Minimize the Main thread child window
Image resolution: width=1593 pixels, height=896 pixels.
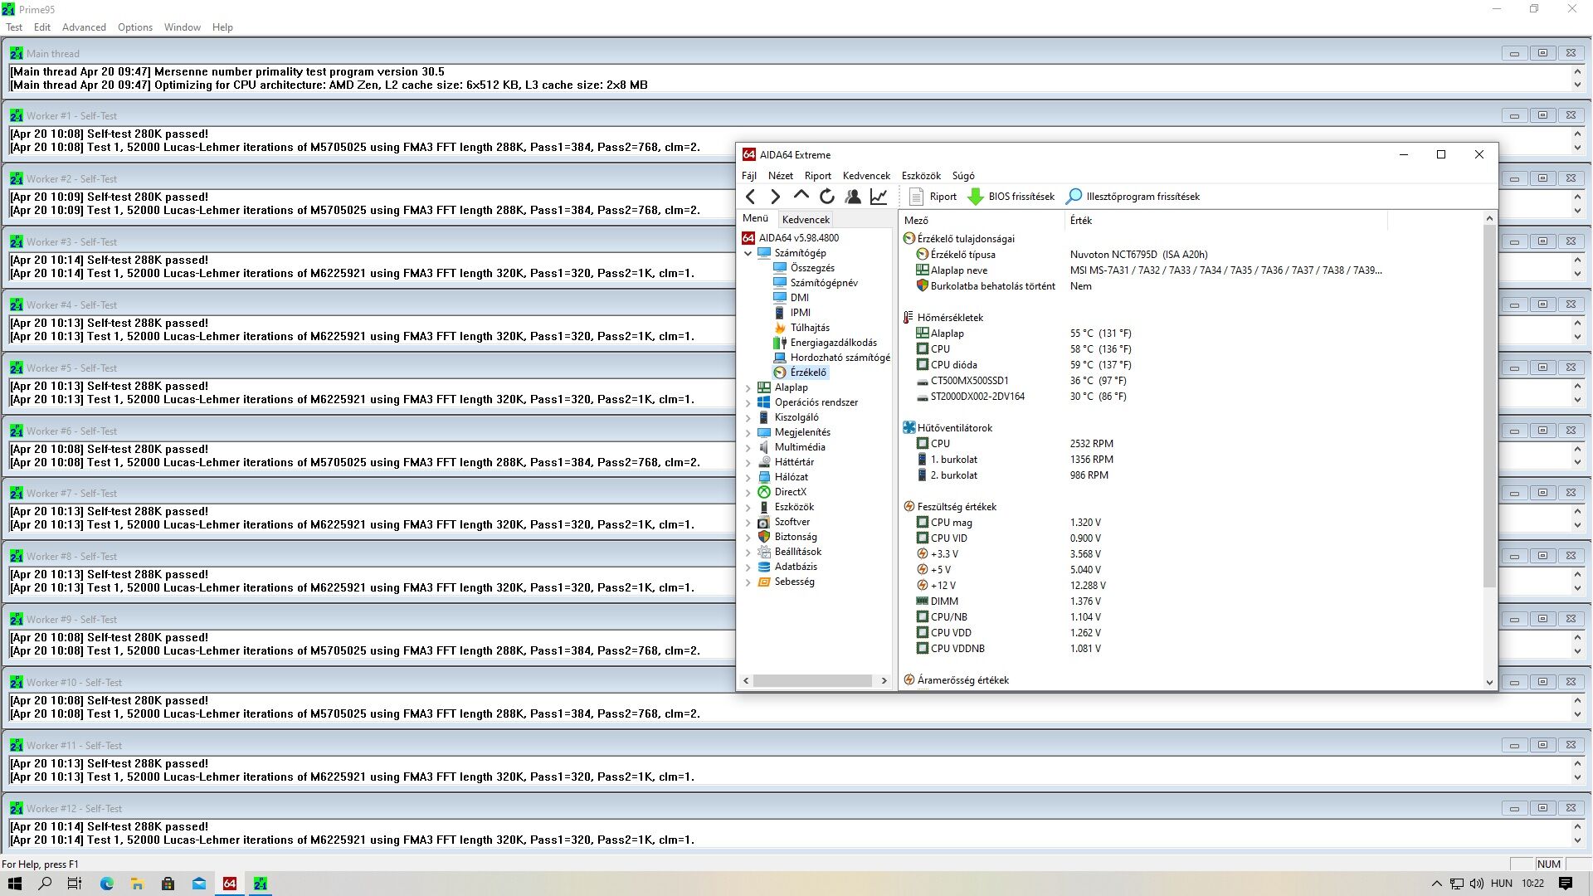pos(1514,53)
